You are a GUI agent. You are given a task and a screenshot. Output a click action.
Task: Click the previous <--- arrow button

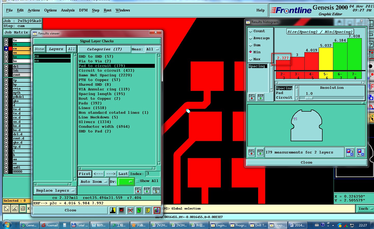coord(98,174)
